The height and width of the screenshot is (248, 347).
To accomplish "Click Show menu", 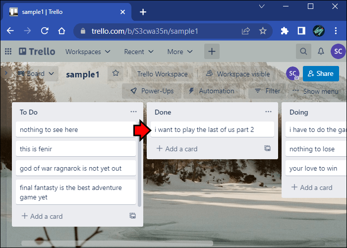I will pos(316,91).
